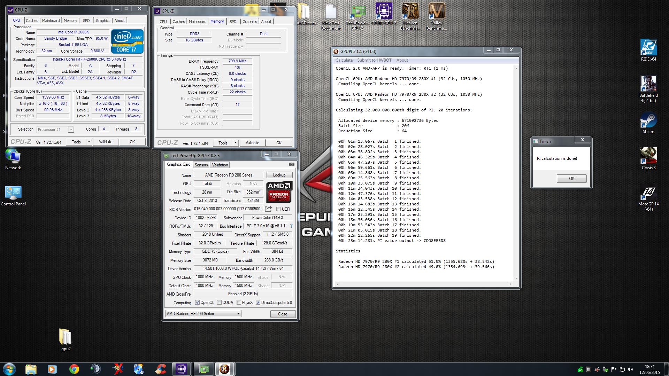Image resolution: width=669 pixels, height=376 pixels.
Task: Switch to GPUPI via taskbar pi icon
Action: click(x=225, y=369)
